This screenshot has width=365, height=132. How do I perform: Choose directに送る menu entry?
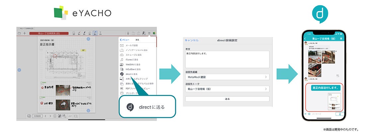tap(137, 74)
